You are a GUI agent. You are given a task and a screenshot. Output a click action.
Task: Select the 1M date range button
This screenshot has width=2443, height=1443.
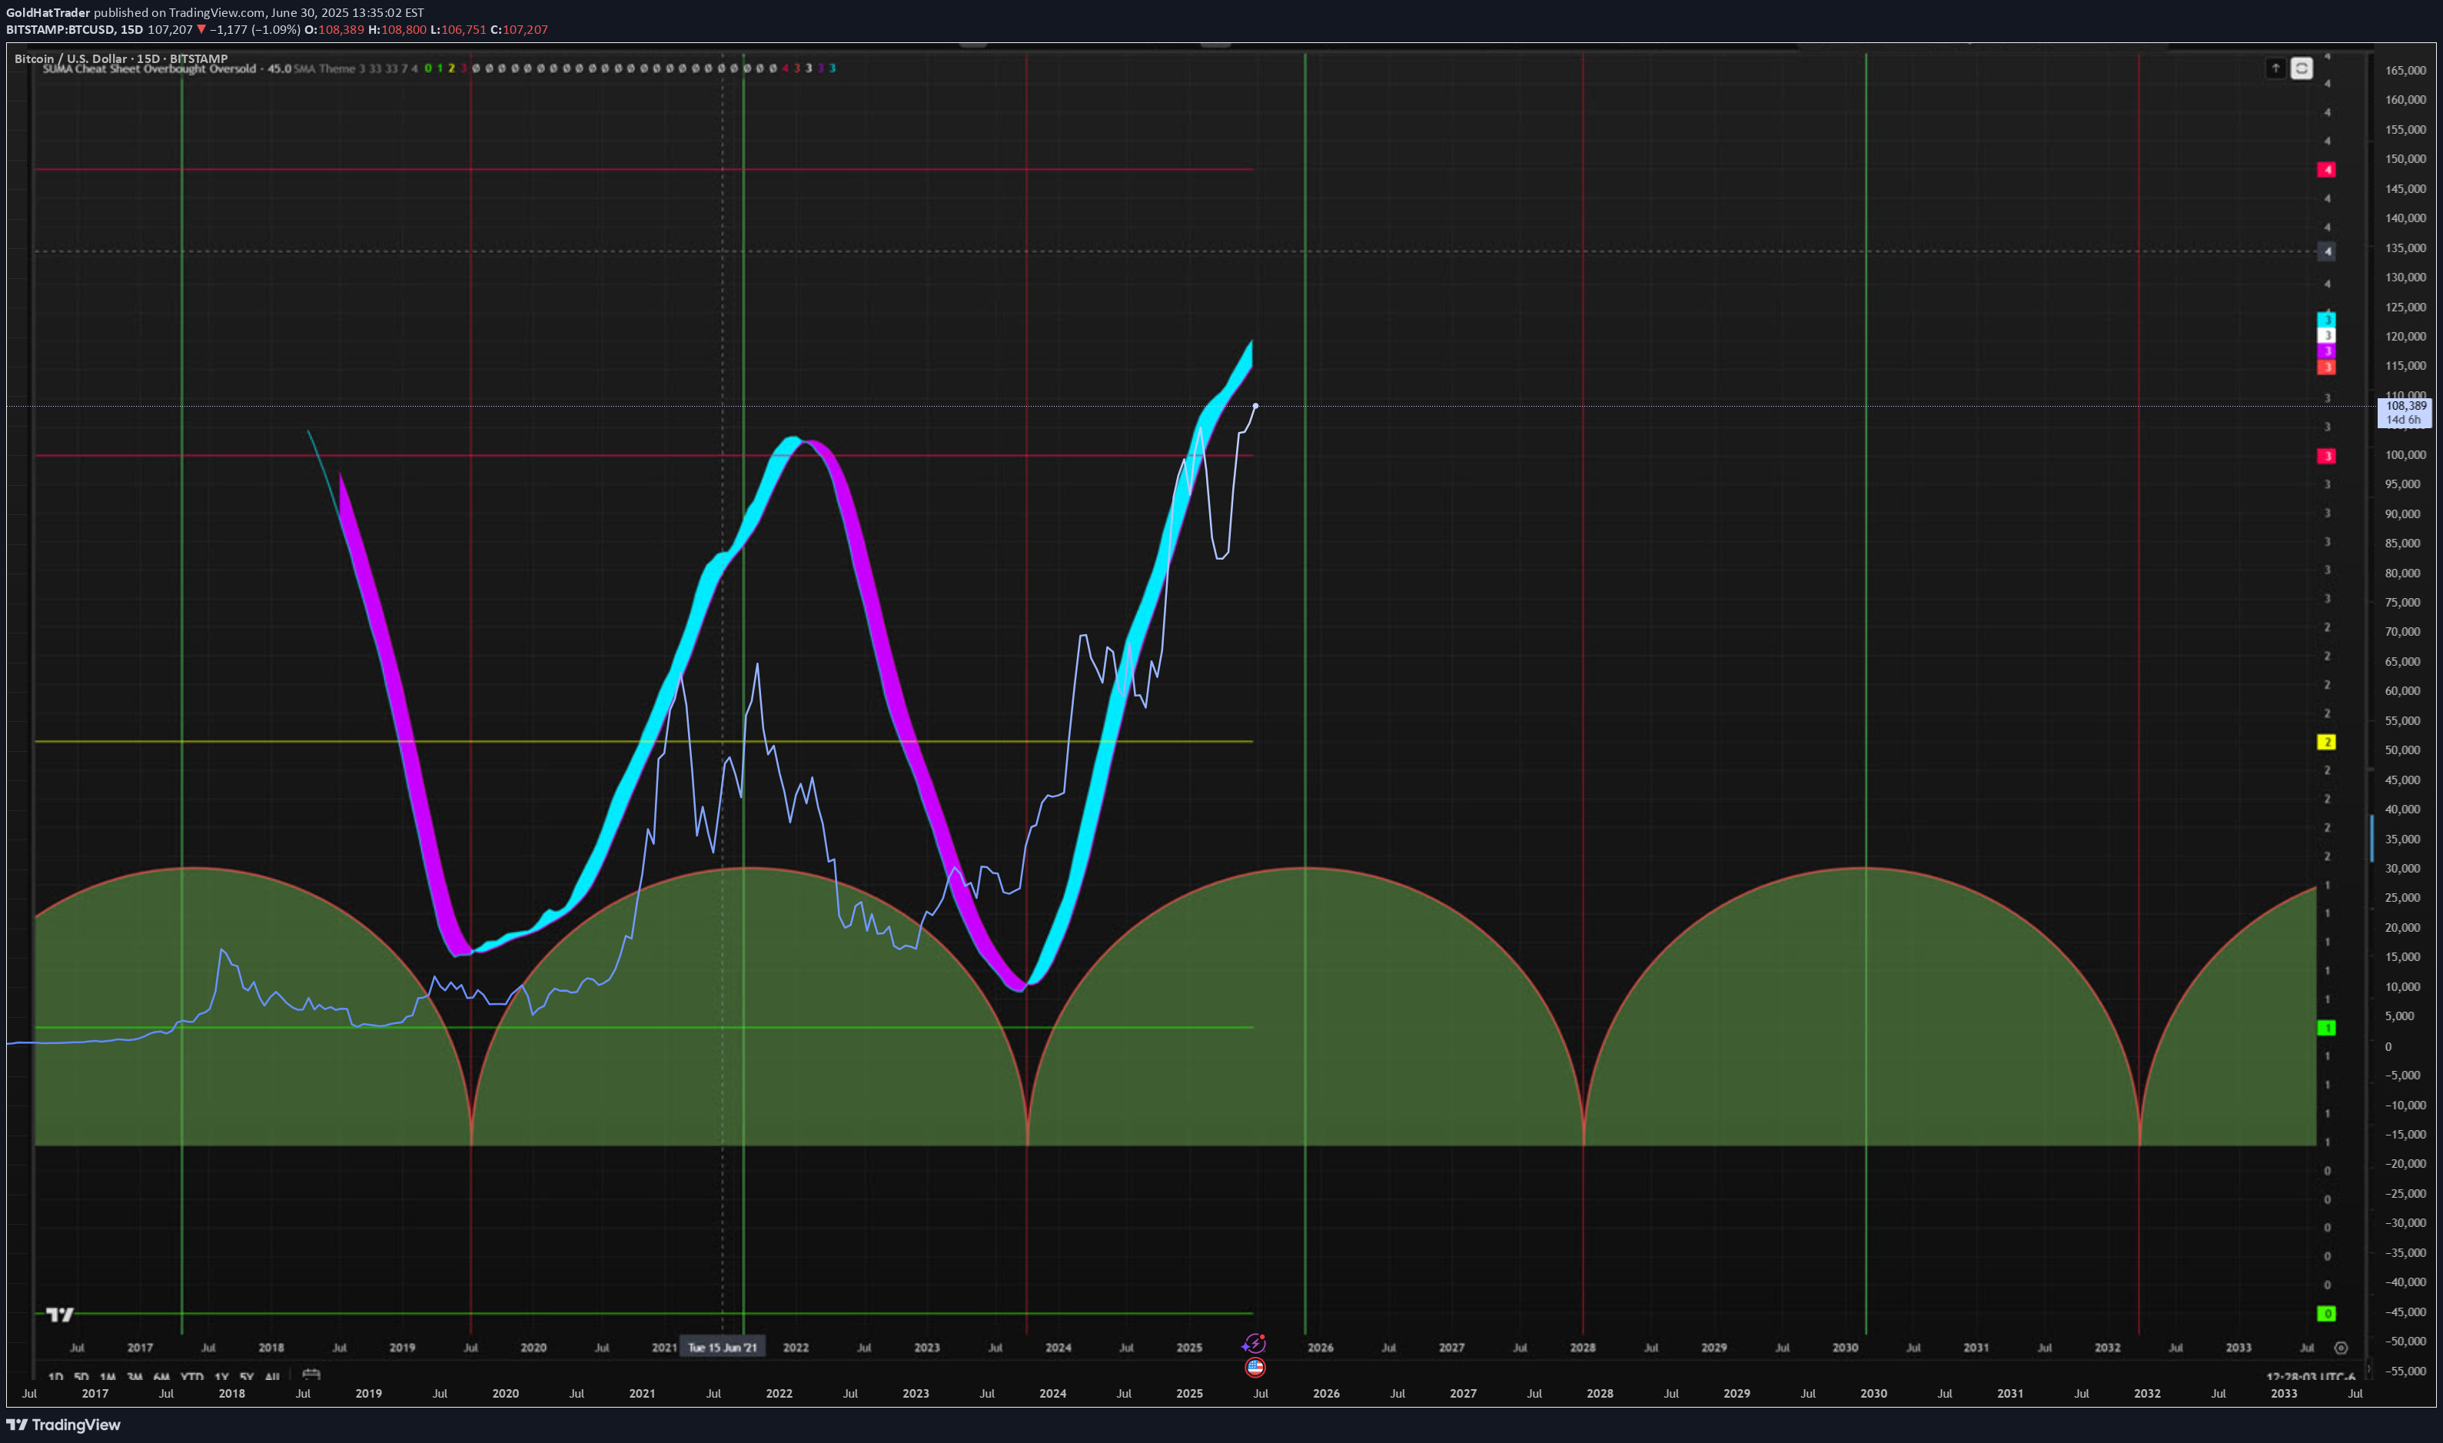107,1377
